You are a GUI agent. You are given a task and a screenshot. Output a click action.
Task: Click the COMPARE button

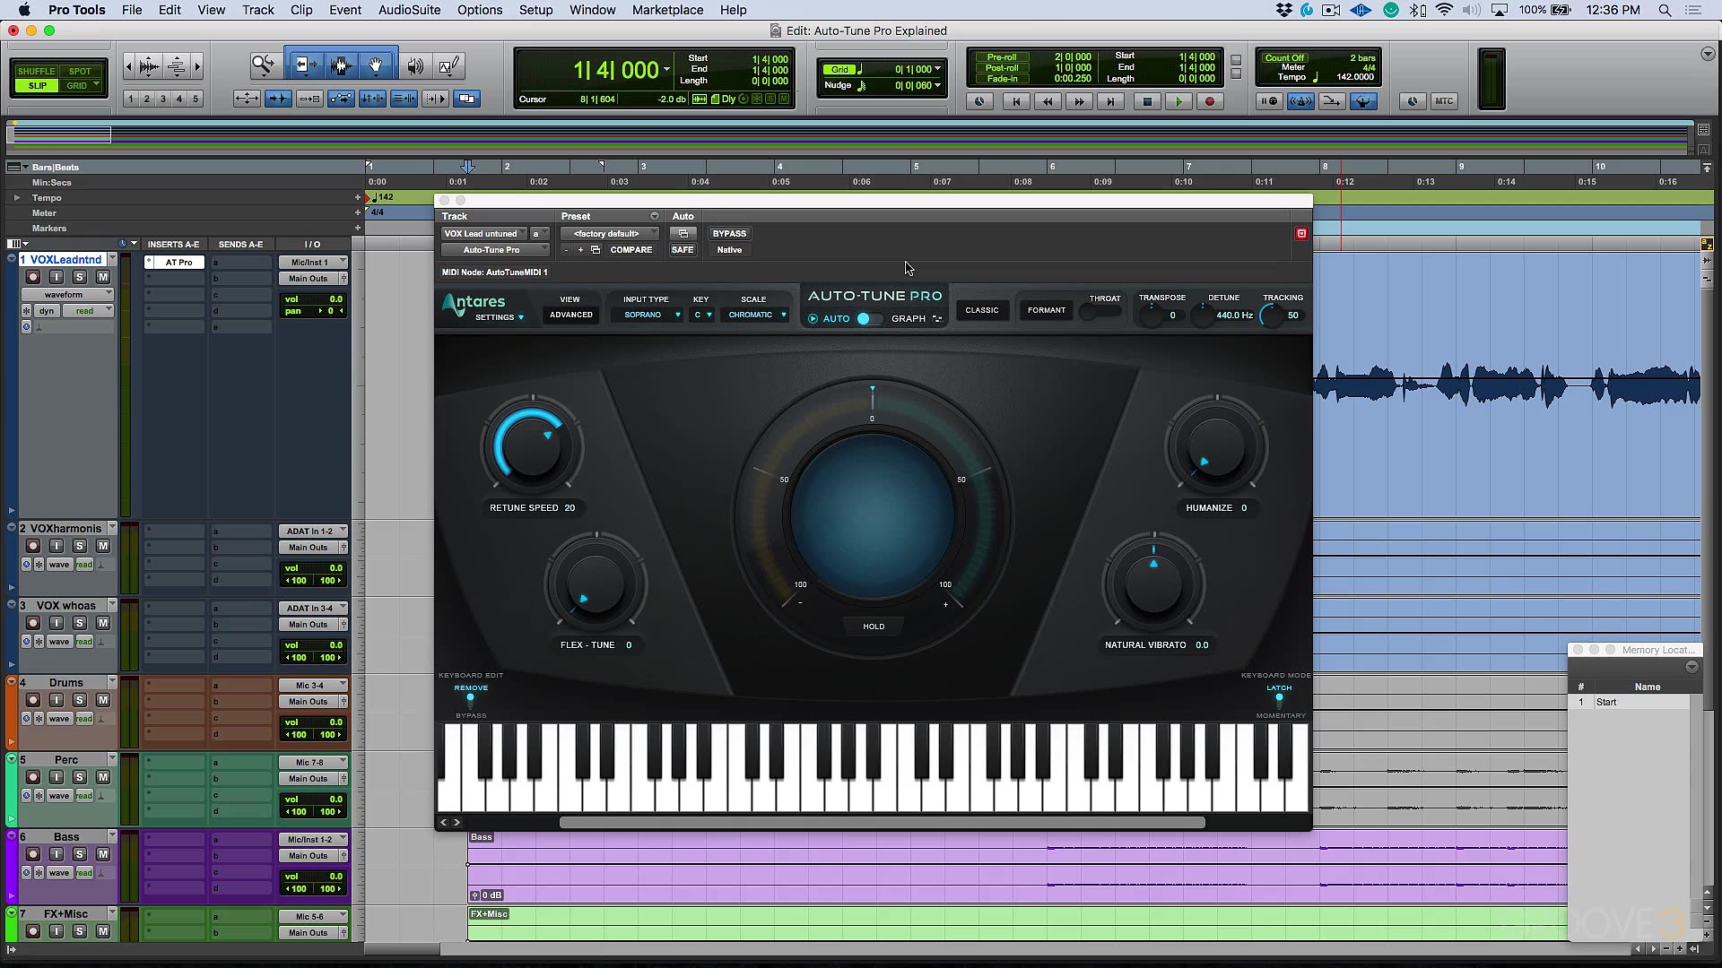pyautogui.click(x=631, y=250)
